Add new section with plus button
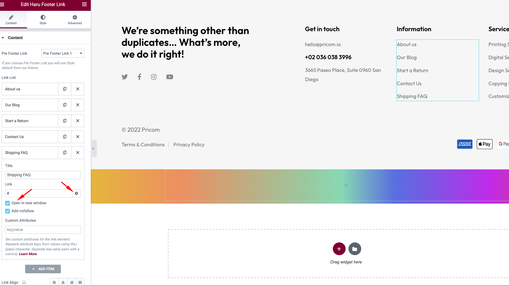 point(339,249)
